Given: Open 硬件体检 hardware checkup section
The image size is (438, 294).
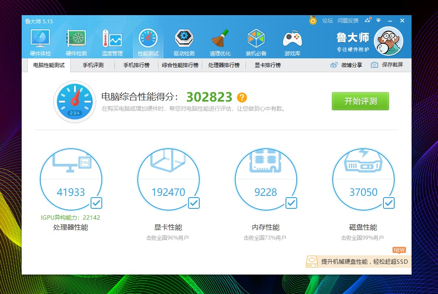Looking at the screenshot, I should click(x=40, y=42).
